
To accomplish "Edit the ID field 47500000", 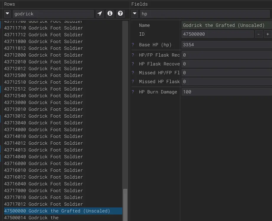I will pyautogui.click(x=218, y=34).
